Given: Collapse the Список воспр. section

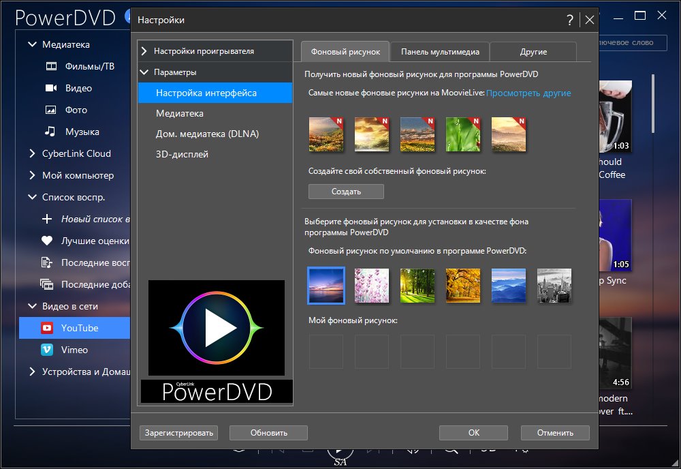Looking at the screenshot, I should point(32,197).
